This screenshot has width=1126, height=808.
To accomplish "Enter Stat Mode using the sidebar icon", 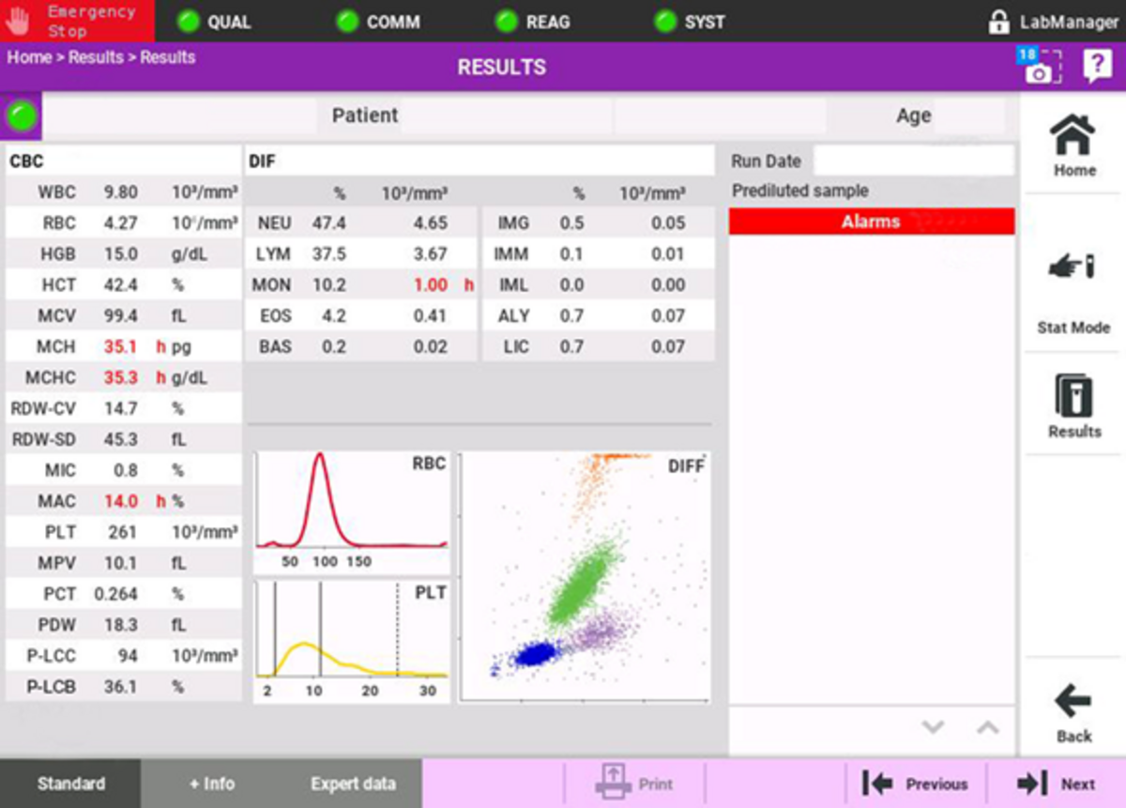I will [x=1073, y=282].
